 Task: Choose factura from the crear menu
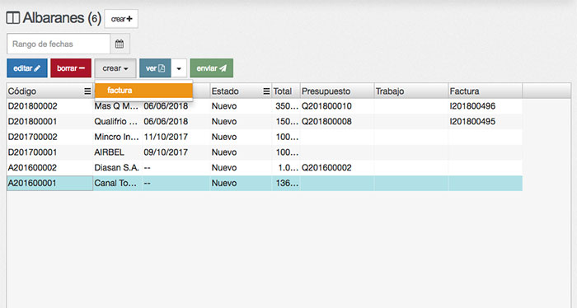coord(144,91)
